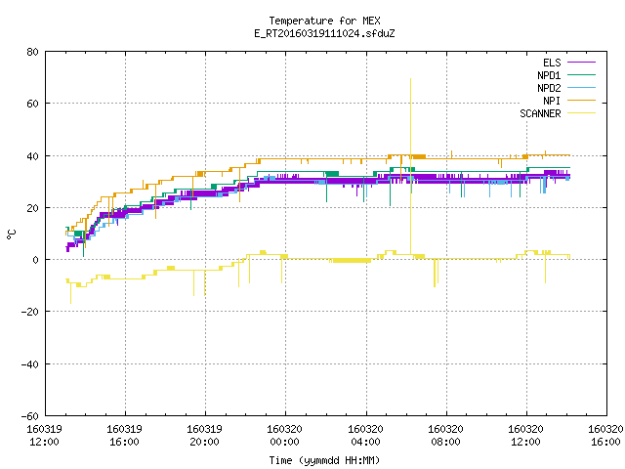Viewport: 625px width, 469px height.
Task: Click the y-axis value 0
Action: 35,260
